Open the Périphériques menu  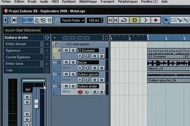pyautogui.click(x=128, y=2)
